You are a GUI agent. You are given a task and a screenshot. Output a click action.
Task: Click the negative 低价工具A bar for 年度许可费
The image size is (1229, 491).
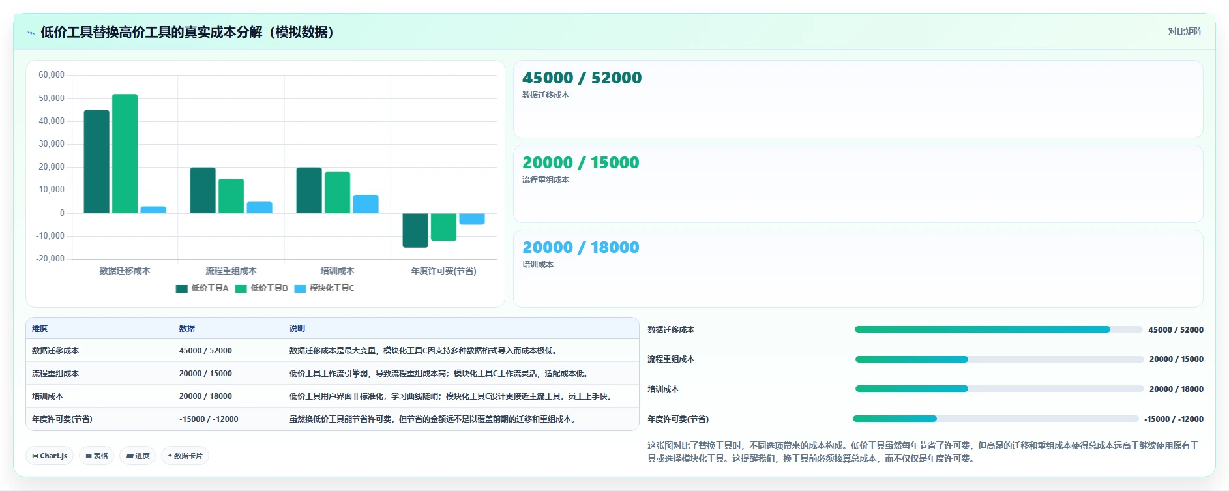[x=415, y=230]
